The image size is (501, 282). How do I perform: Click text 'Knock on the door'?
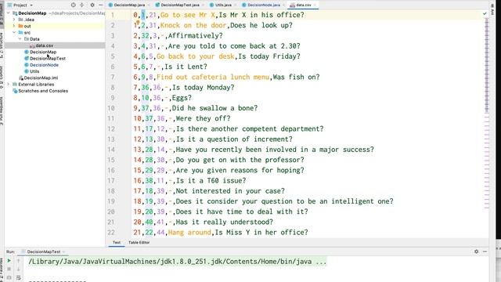[x=193, y=25]
